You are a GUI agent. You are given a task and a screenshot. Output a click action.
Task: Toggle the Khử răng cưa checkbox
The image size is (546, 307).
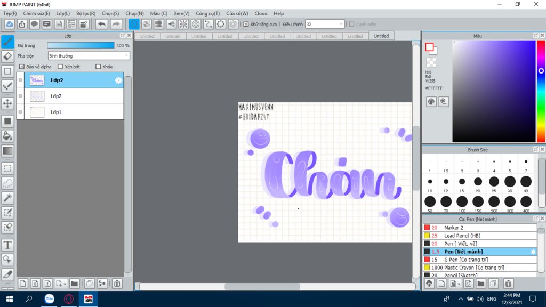tap(246, 25)
